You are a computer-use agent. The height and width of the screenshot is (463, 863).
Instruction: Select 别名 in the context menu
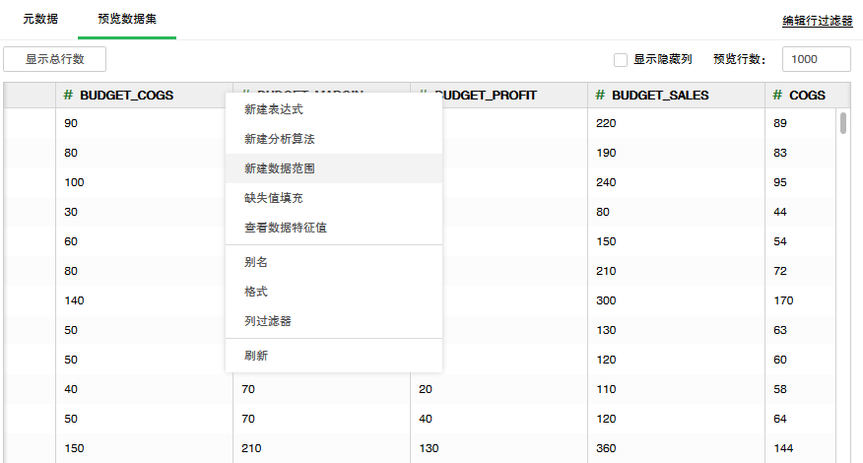point(256,262)
